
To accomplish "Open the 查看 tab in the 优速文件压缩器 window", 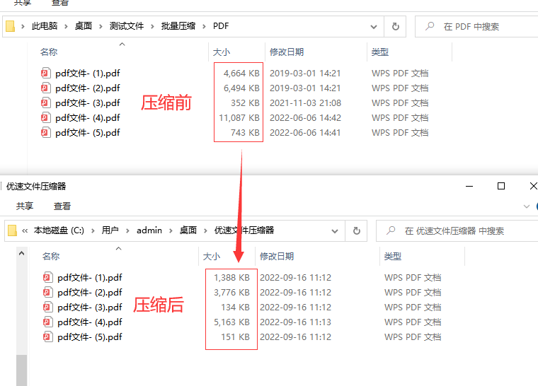I will pyautogui.click(x=62, y=206).
